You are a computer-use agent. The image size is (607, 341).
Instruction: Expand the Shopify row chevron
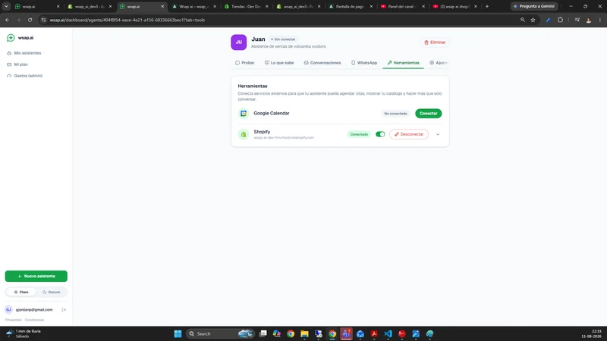438,134
